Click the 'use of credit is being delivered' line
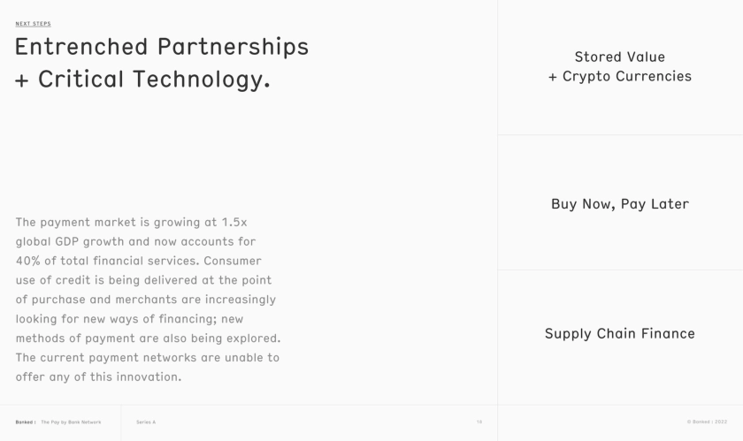This screenshot has width=743, height=441. coord(138,280)
